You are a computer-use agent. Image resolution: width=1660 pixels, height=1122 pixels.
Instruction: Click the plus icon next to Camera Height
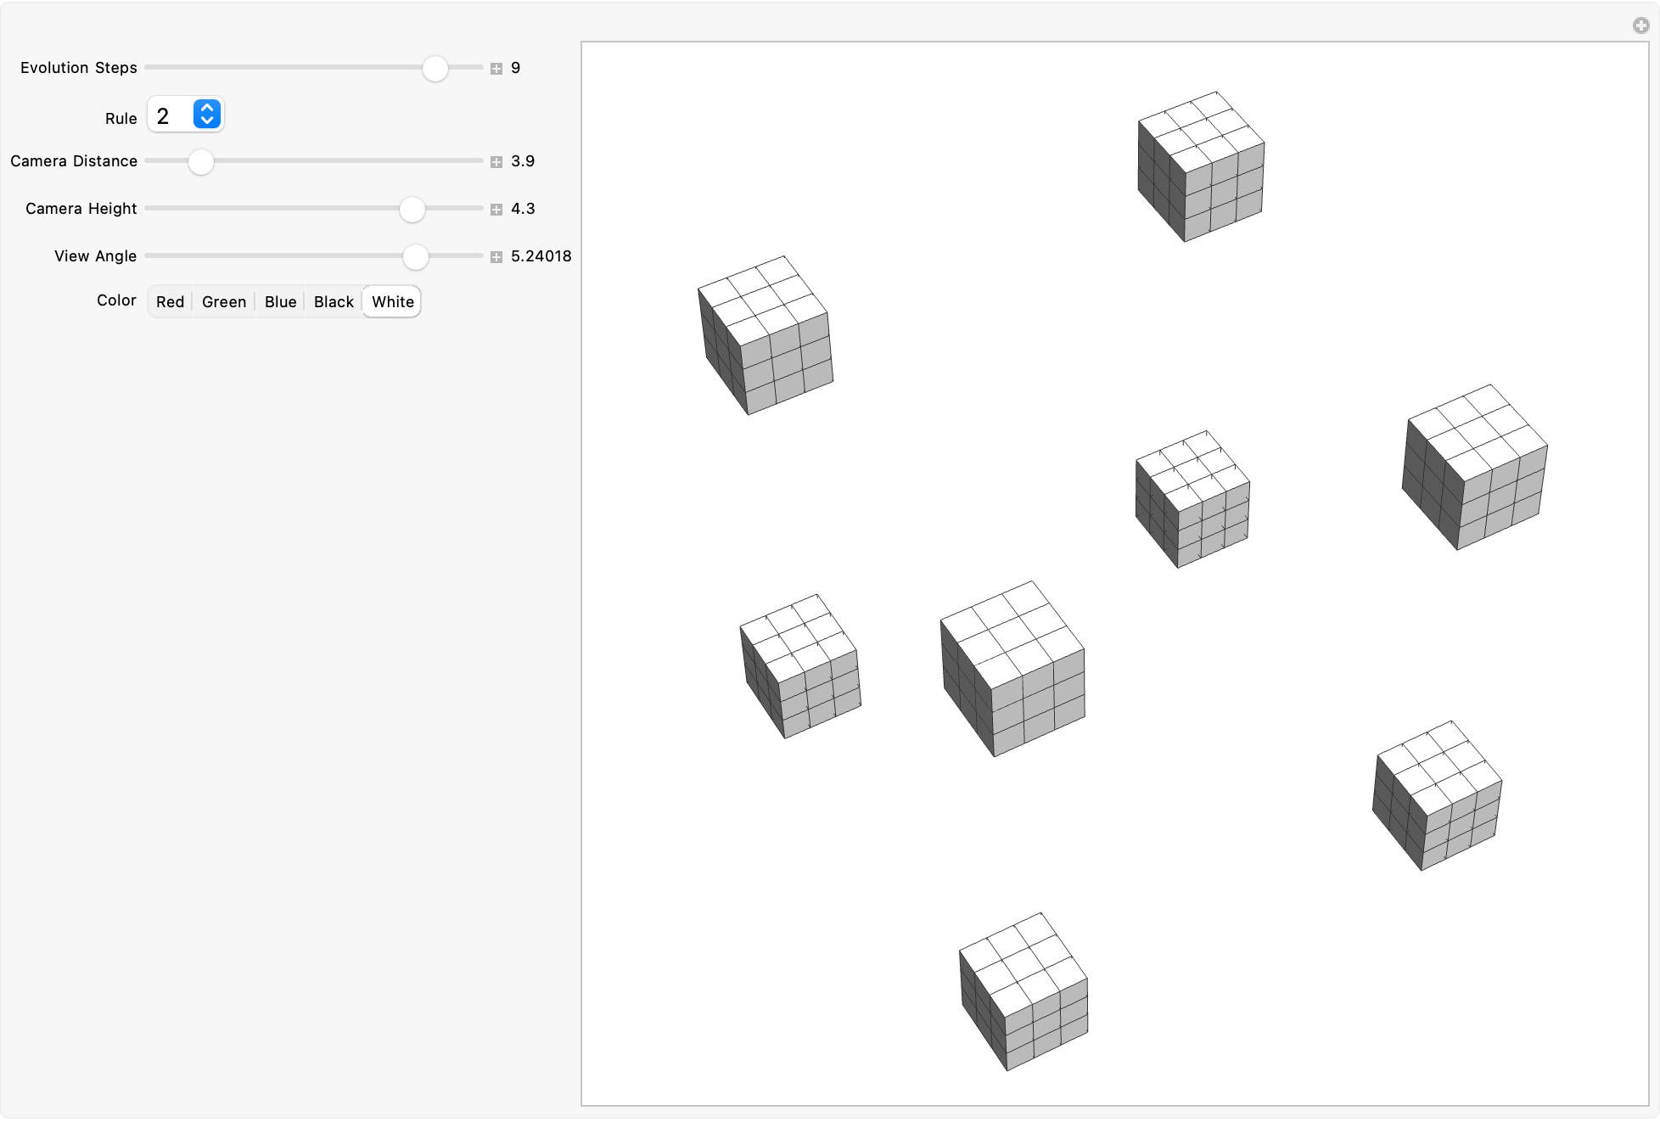click(496, 210)
